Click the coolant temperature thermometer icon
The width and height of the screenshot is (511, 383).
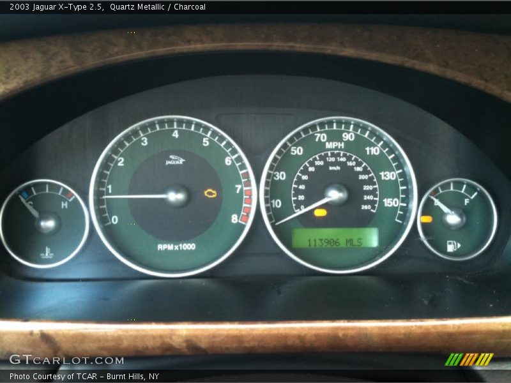48,253
